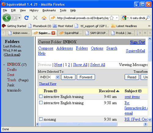Viewport: 153px width, 133px height.
Task: Mark selected as Read button
Action: click(x=132, y=77)
